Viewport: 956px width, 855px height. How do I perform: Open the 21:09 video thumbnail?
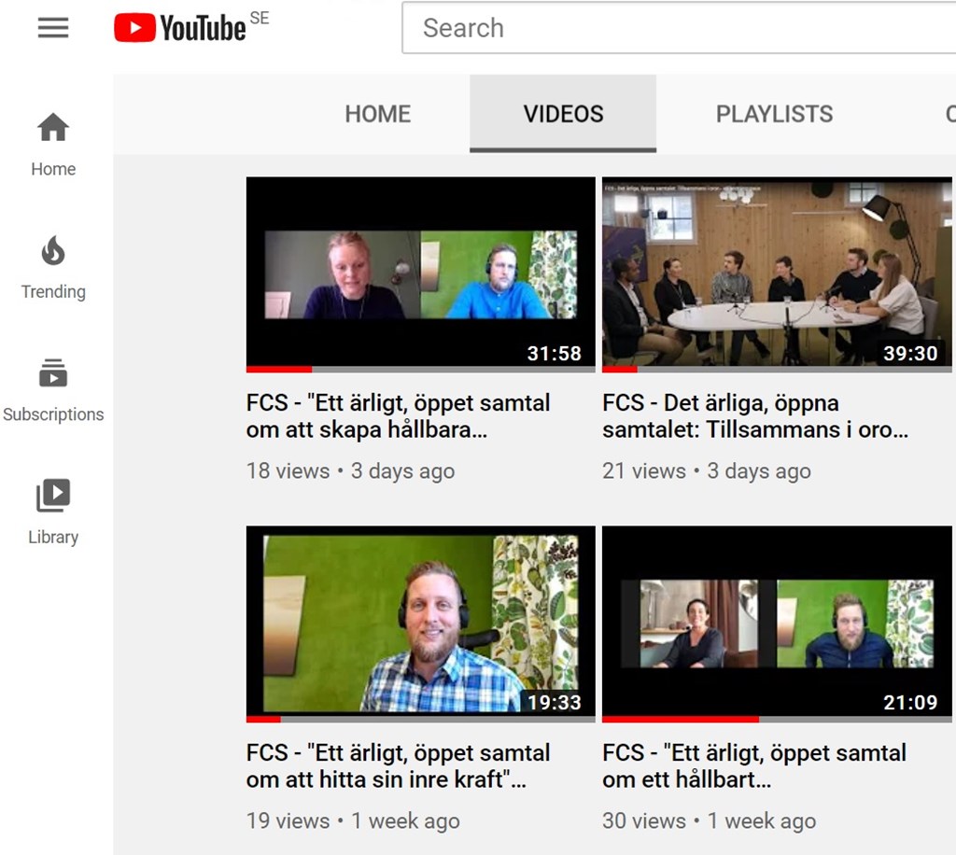click(777, 621)
